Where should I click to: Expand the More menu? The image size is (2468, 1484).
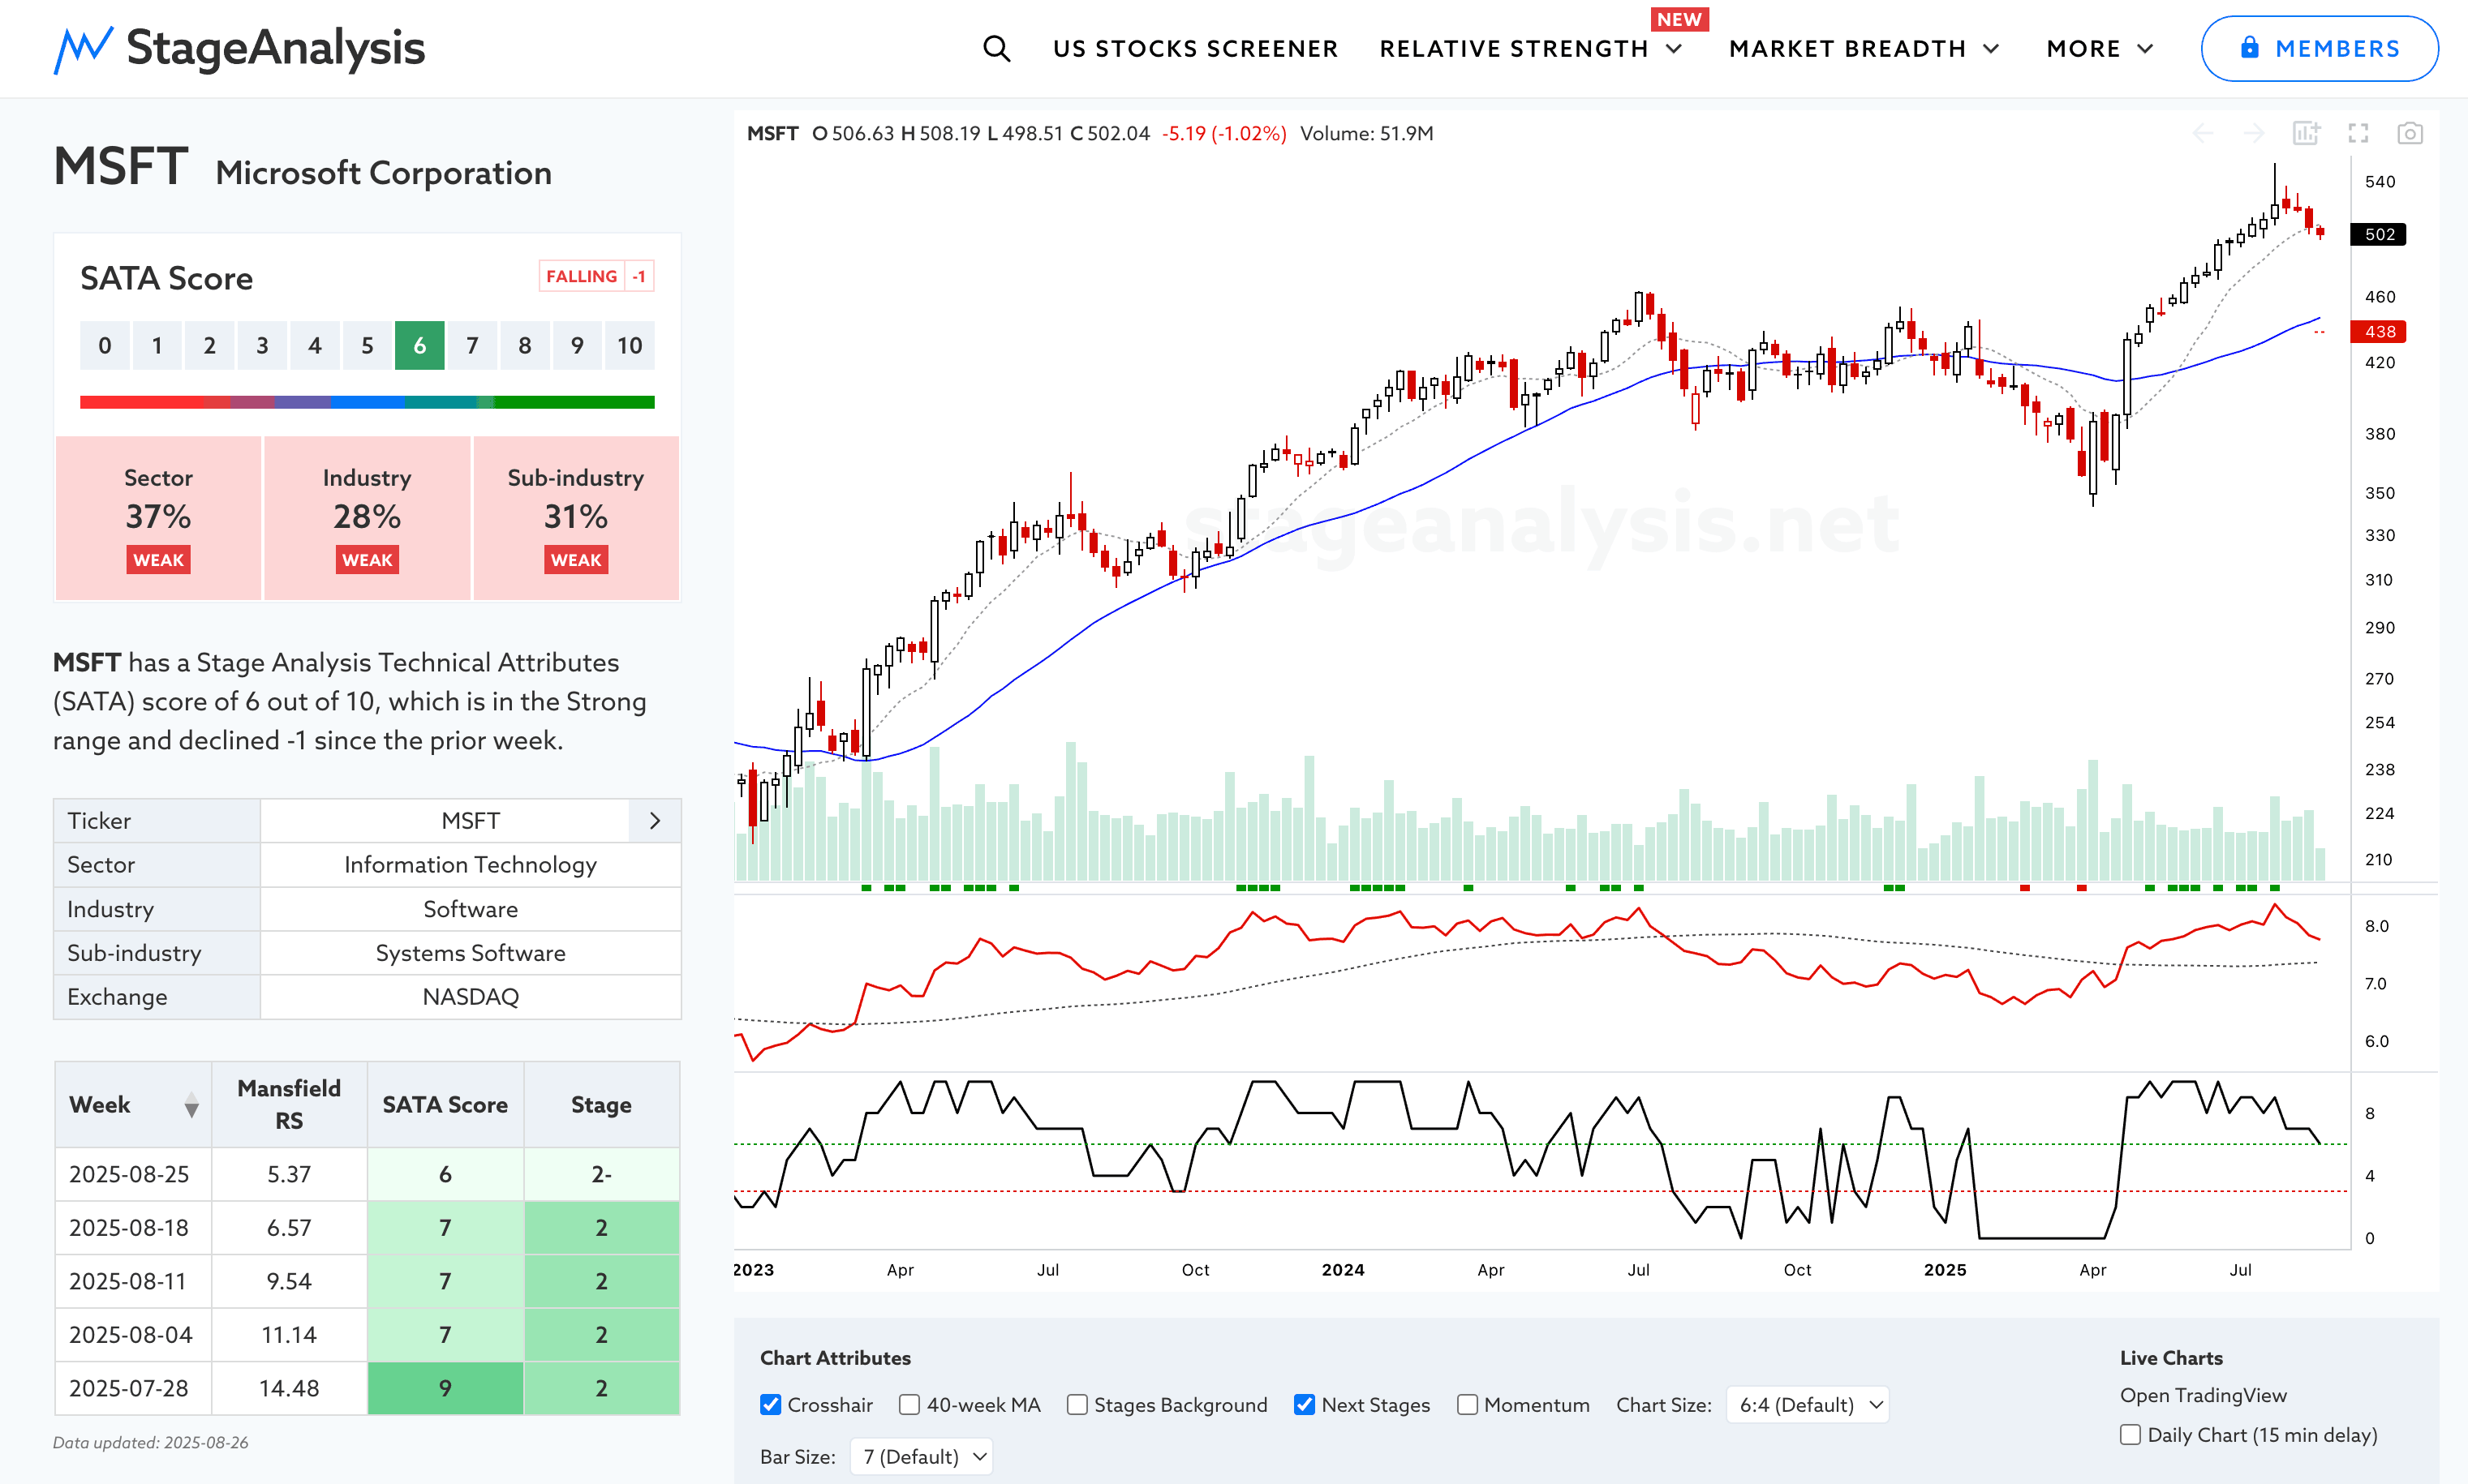tap(2099, 49)
